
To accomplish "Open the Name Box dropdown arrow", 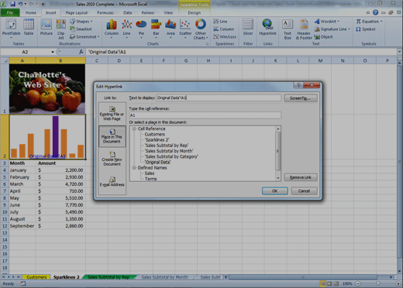I will click(53, 52).
